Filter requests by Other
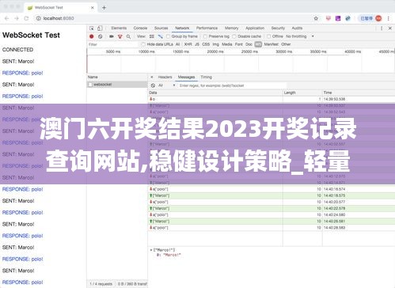395x288 pixels. [286, 44]
